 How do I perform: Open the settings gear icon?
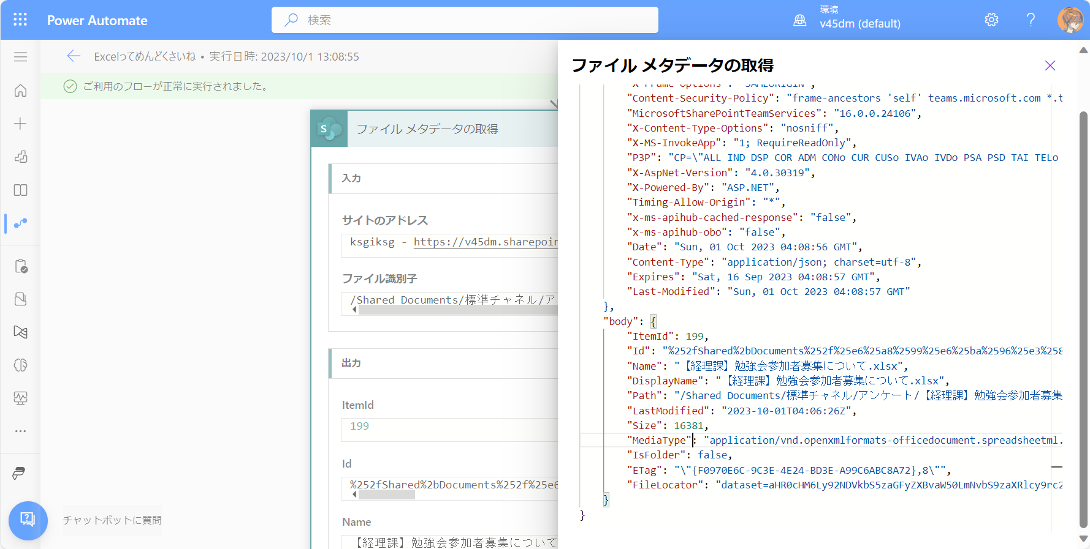[x=991, y=20]
